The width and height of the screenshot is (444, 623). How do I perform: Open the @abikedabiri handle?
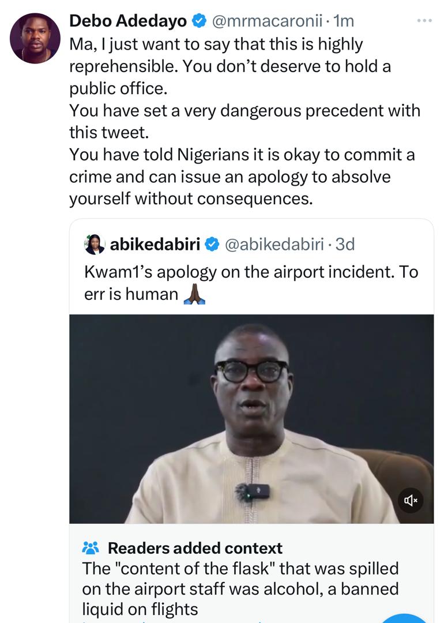point(273,245)
